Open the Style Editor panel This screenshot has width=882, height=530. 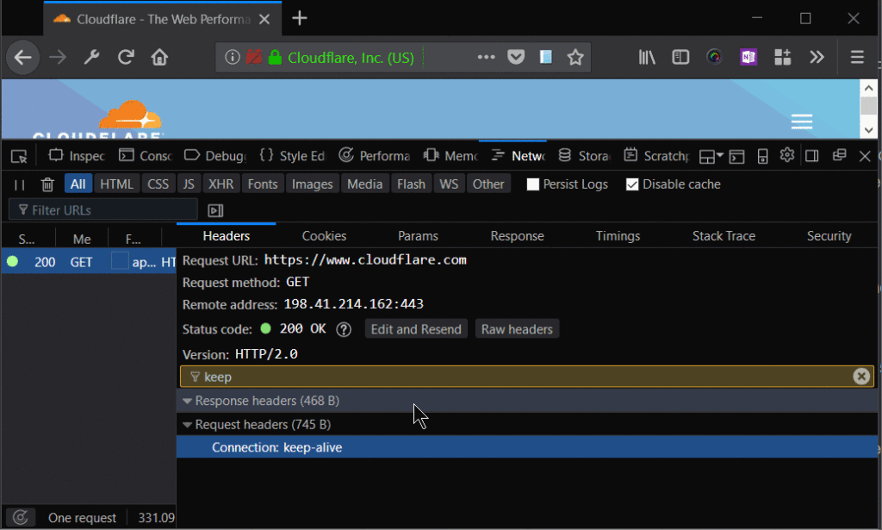coord(293,156)
